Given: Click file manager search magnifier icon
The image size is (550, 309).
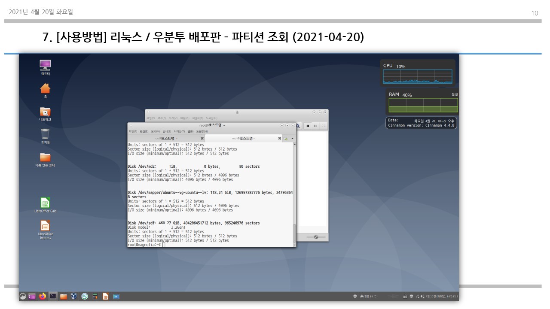Looking at the screenshot, I should [x=298, y=126].
